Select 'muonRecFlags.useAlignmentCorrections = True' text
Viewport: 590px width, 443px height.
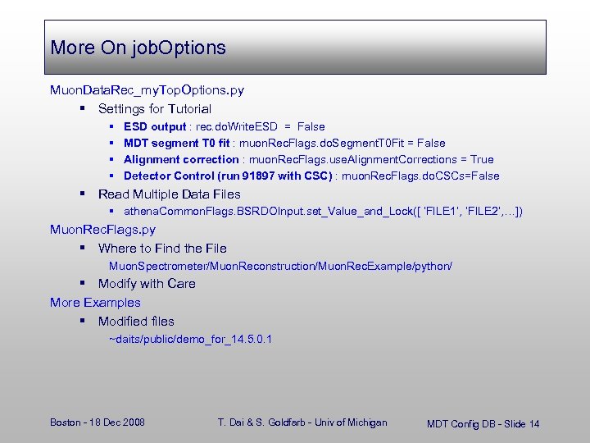[x=371, y=160]
